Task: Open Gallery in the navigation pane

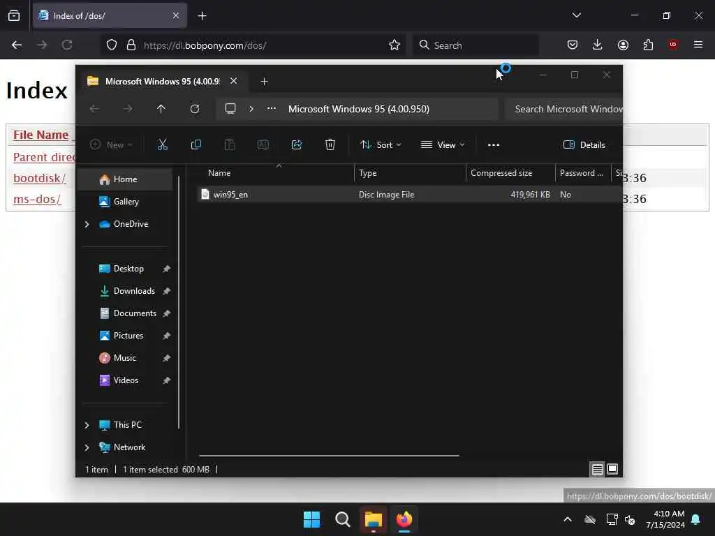Action: [x=124, y=202]
